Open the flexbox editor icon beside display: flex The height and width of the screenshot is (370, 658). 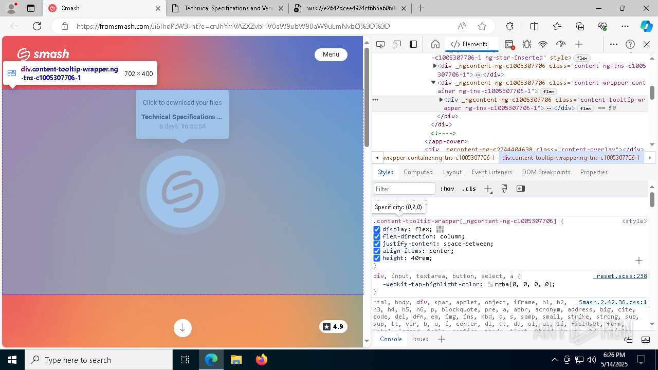(440, 229)
